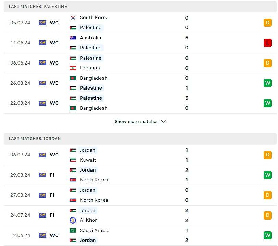Viewport: 278px width, 246px height.
Task: Click the red L loss badge
Action: point(267,43)
